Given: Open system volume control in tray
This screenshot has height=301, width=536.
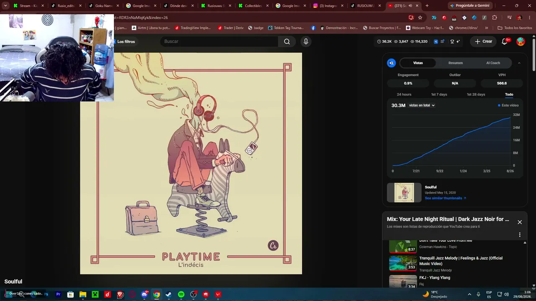Looking at the screenshot, I should tap(506, 294).
